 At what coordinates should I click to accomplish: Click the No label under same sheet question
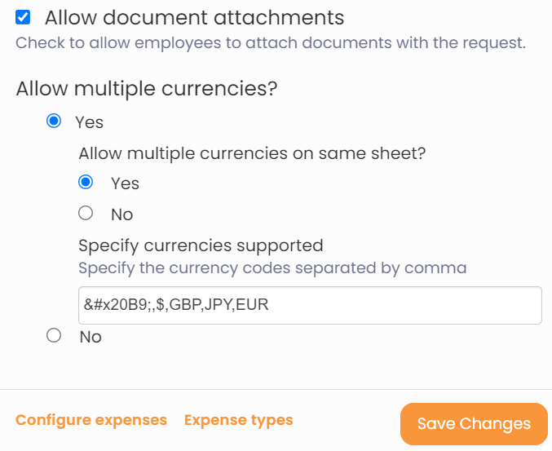pos(121,214)
